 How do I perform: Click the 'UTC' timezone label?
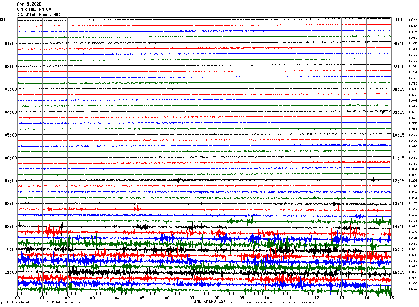click(x=400, y=20)
